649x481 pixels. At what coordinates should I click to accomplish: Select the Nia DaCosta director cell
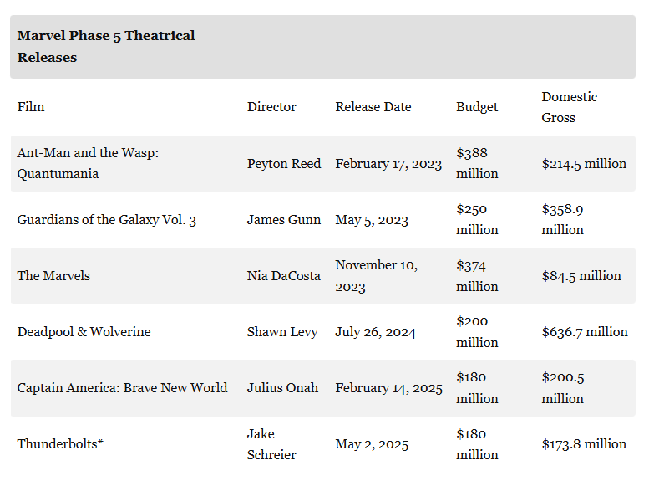point(284,276)
